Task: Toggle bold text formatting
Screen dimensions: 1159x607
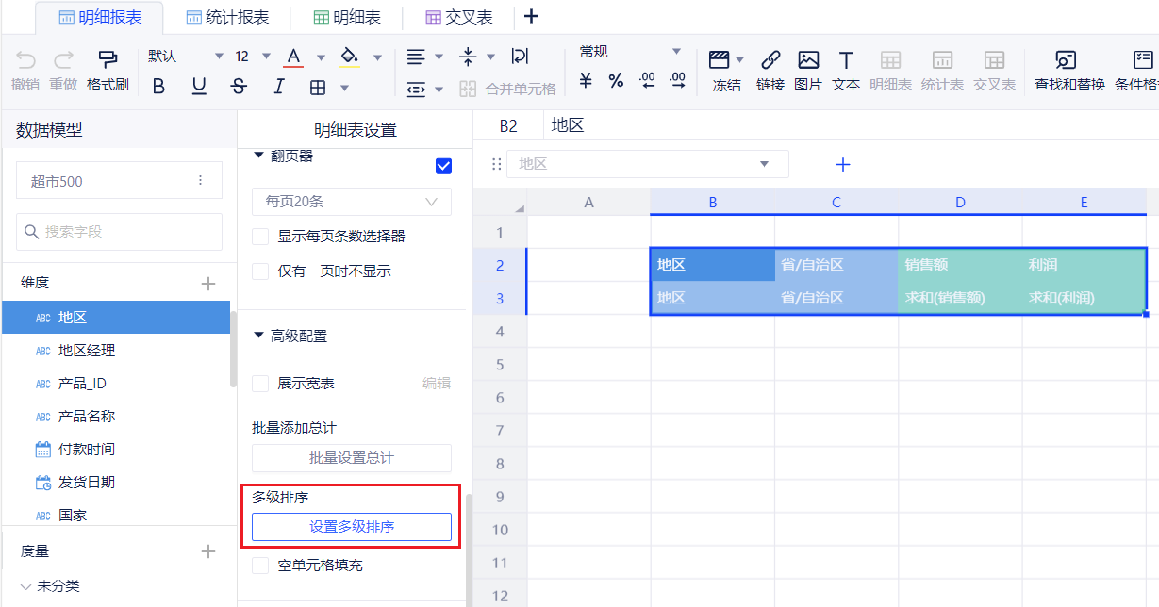Action: click(x=158, y=87)
